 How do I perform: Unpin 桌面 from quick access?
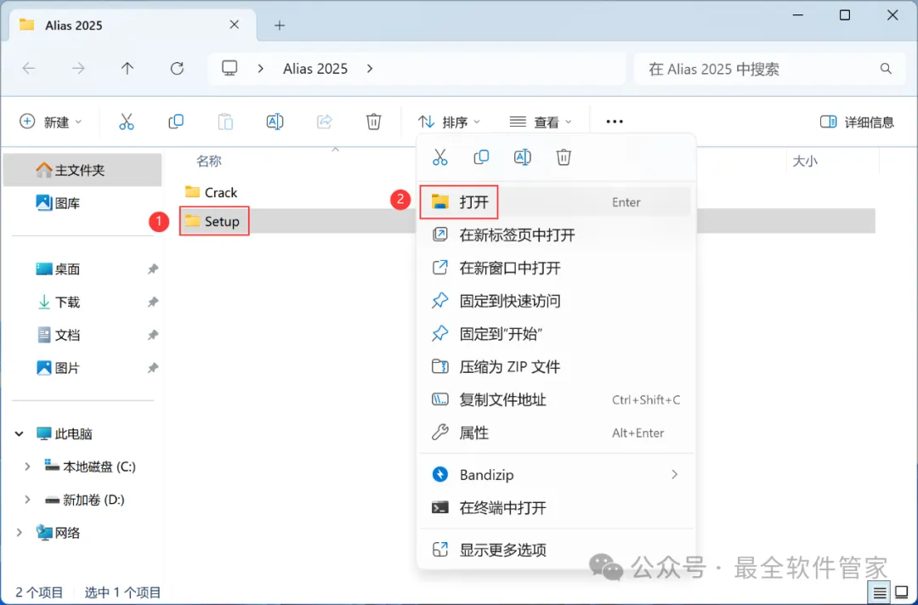(152, 269)
